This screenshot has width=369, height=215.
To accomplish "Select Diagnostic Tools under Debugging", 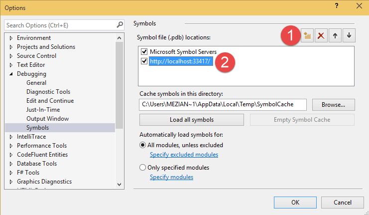I will (48, 92).
